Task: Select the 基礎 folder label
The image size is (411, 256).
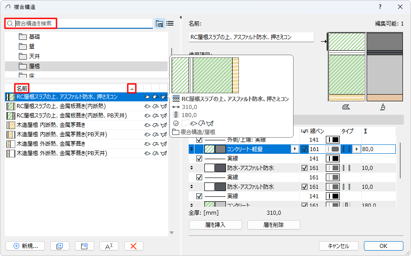Action: tap(35, 37)
